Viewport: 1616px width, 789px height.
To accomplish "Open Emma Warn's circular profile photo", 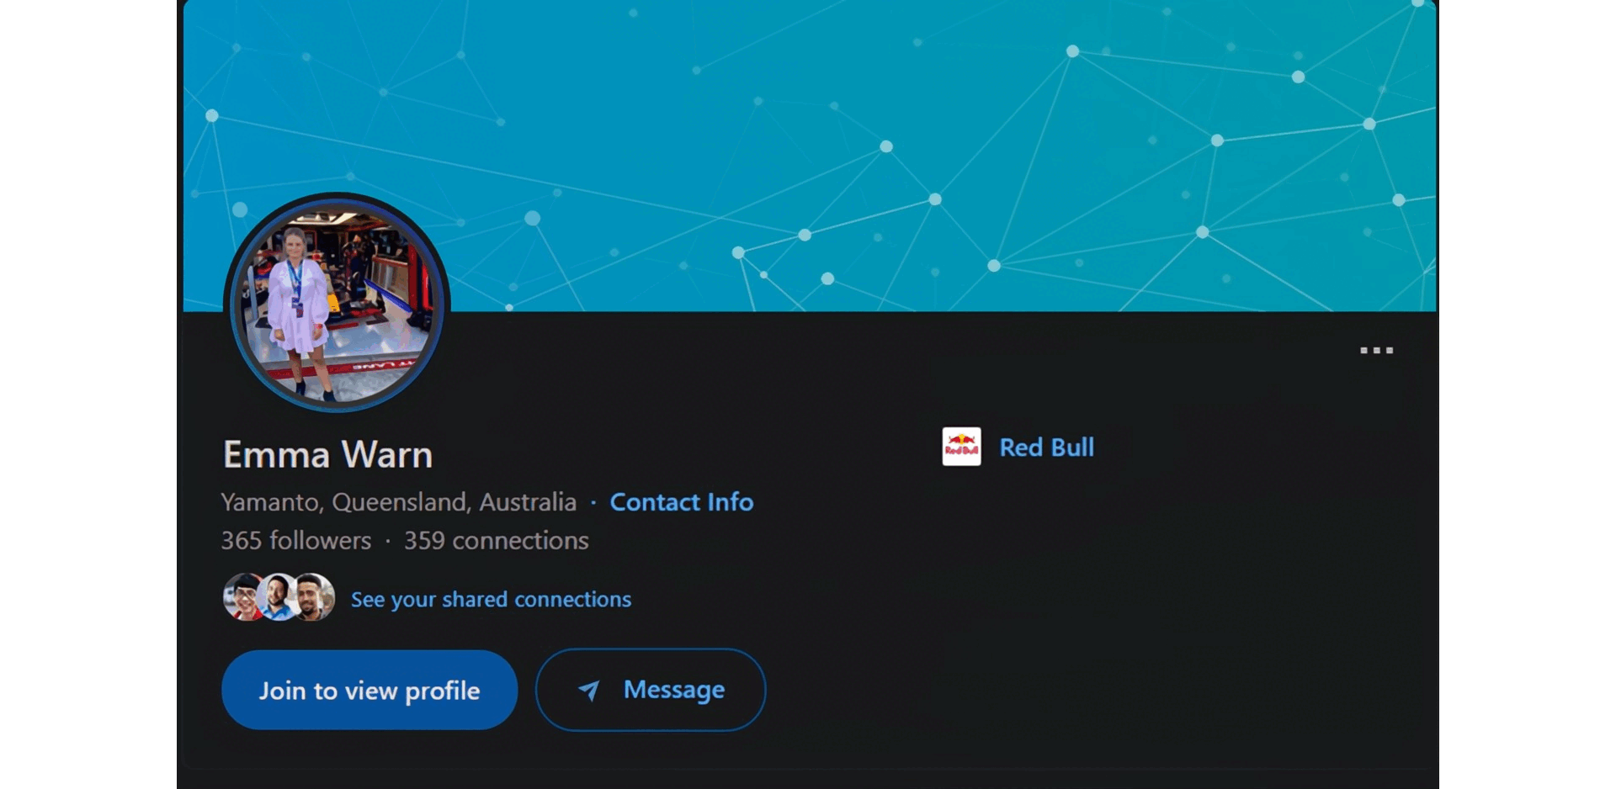I will coord(337,303).
